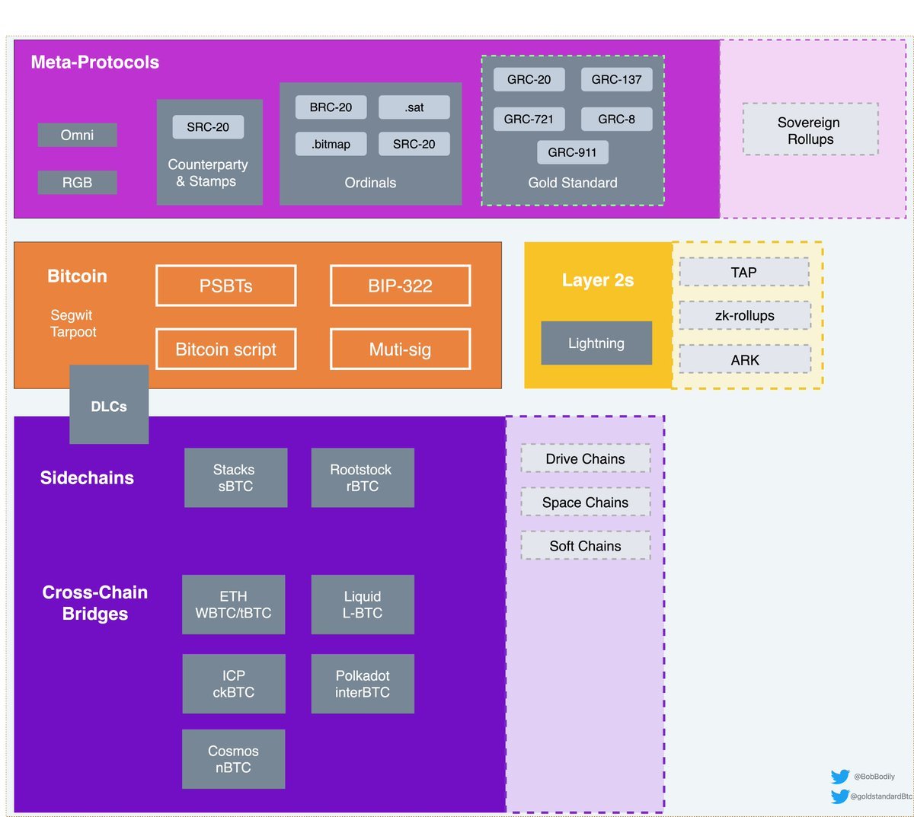
Task: Select the Soft Chains box
Action: (585, 545)
